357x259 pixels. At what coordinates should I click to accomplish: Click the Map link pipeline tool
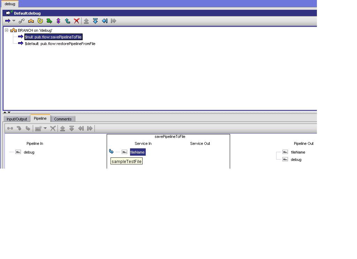tap(10, 128)
